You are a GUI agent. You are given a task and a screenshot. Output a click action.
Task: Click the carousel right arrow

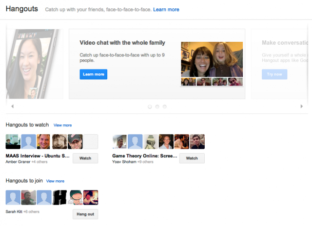[x=301, y=106]
